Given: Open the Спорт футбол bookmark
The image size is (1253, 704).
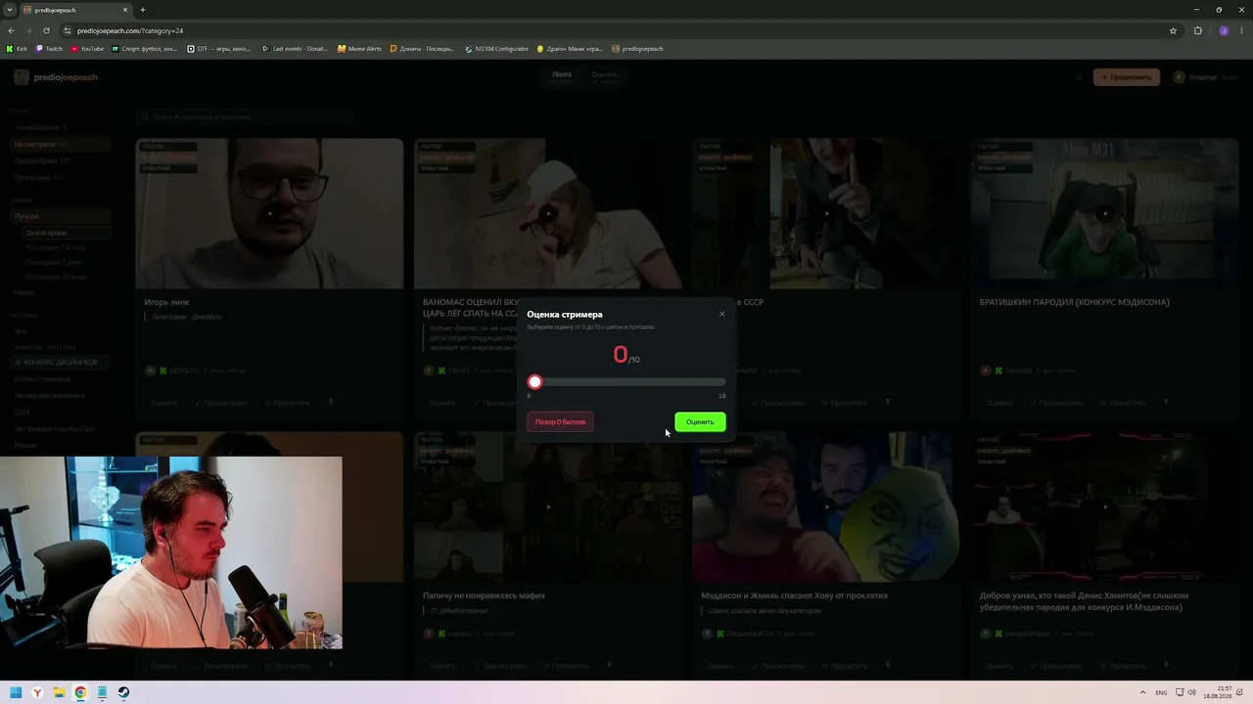Looking at the screenshot, I should point(145,49).
